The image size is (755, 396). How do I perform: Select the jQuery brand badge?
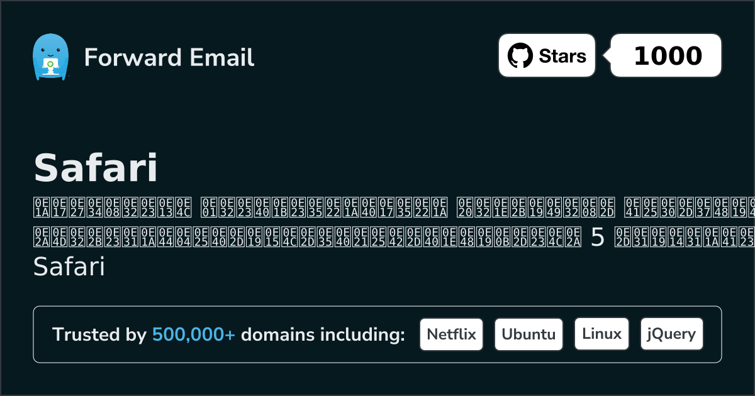671,334
